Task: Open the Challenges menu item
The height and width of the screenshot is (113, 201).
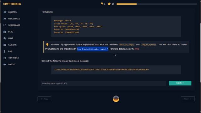Action: pos(14,19)
